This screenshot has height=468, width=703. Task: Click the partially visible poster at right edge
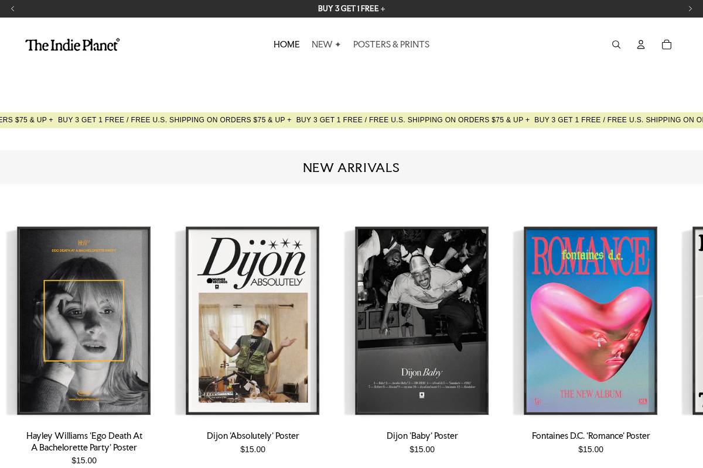[x=694, y=321]
